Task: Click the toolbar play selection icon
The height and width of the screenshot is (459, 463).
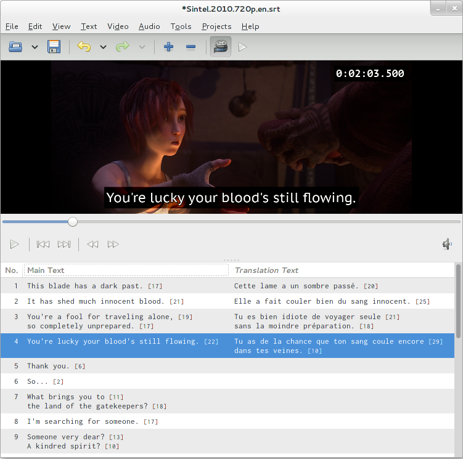Action: pos(242,47)
